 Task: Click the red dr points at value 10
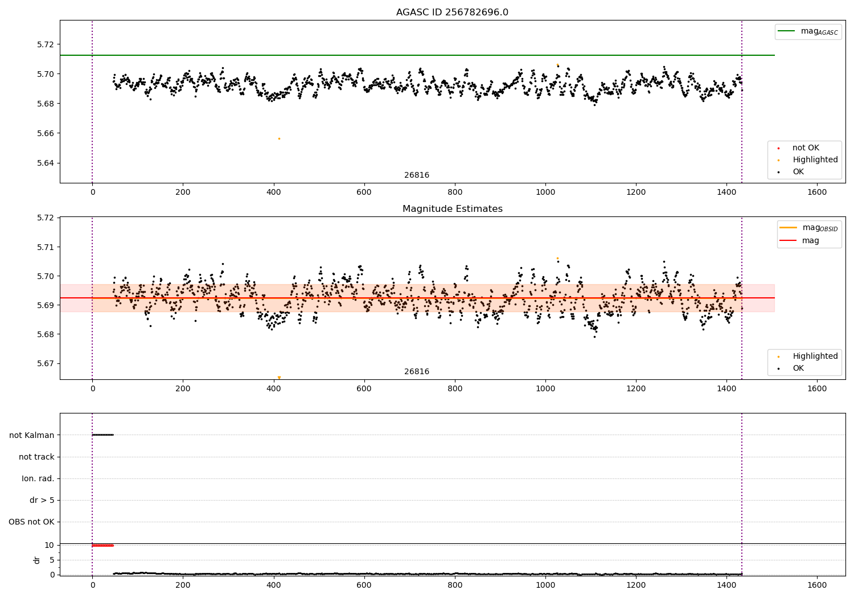(x=103, y=545)
